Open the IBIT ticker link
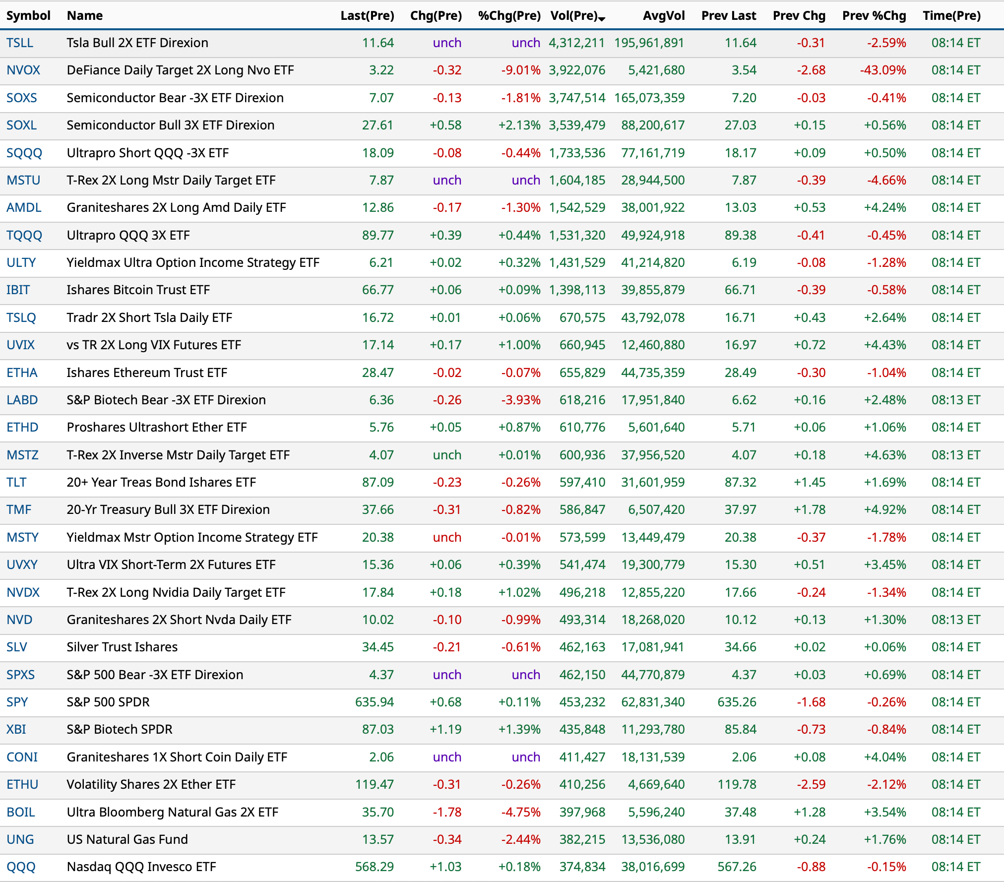Viewport: 1004px width, 882px height. (18, 290)
